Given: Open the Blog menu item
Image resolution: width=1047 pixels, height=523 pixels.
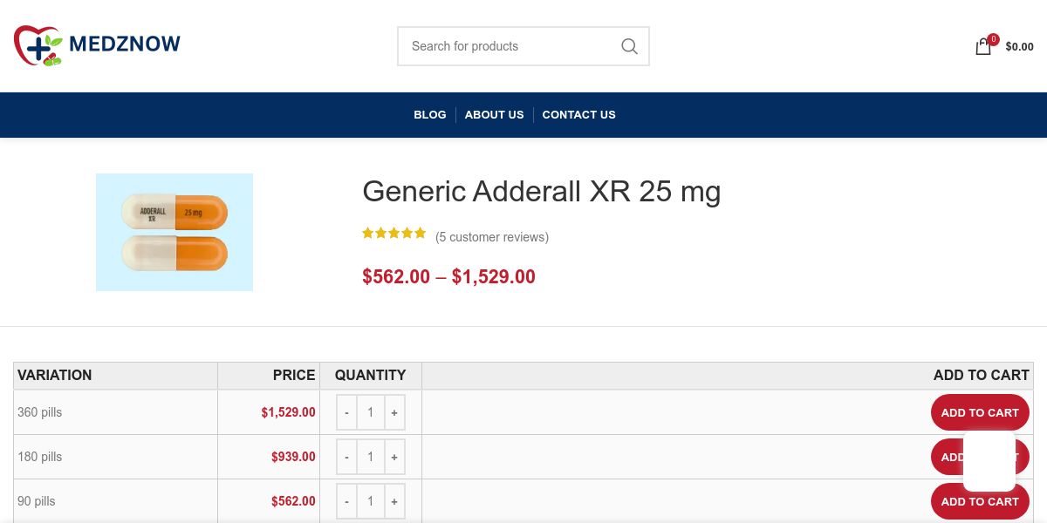Looking at the screenshot, I should [429, 114].
